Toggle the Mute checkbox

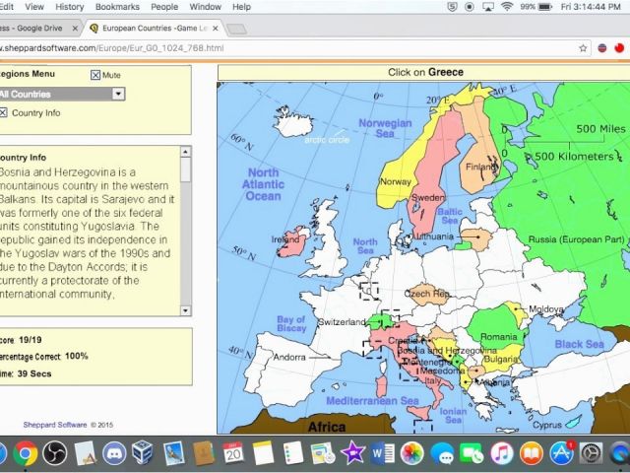click(95, 75)
